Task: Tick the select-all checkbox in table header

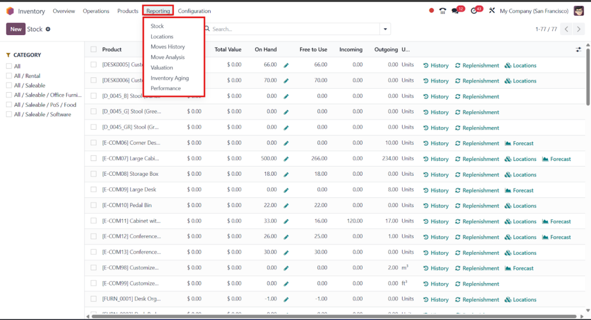Action: tap(93, 50)
